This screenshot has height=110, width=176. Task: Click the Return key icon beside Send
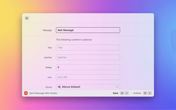coord(127,93)
